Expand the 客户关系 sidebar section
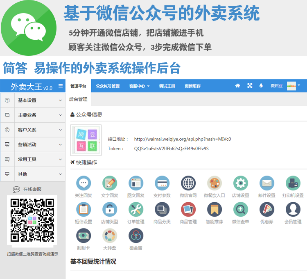This screenshot has width=307, height=279. (33, 130)
